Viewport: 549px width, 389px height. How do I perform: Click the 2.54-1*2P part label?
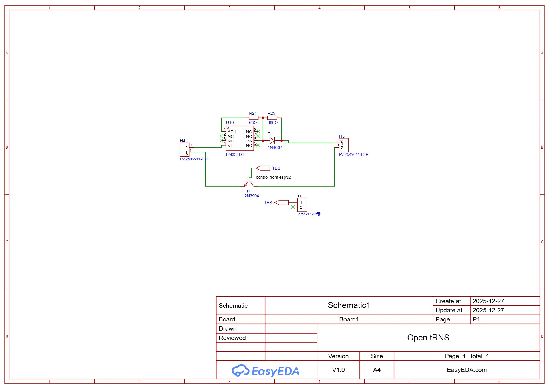(309, 214)
